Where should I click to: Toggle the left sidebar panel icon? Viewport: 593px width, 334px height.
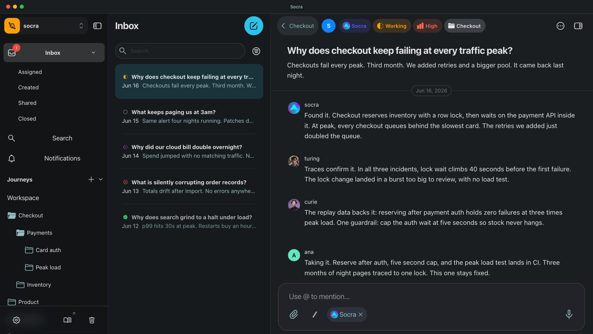click(97, 26)
